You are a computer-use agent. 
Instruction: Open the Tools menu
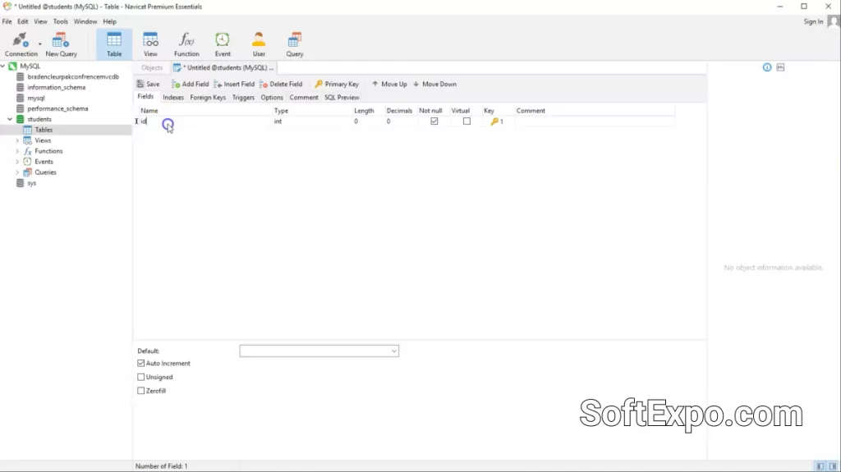[x=60, y=21]
